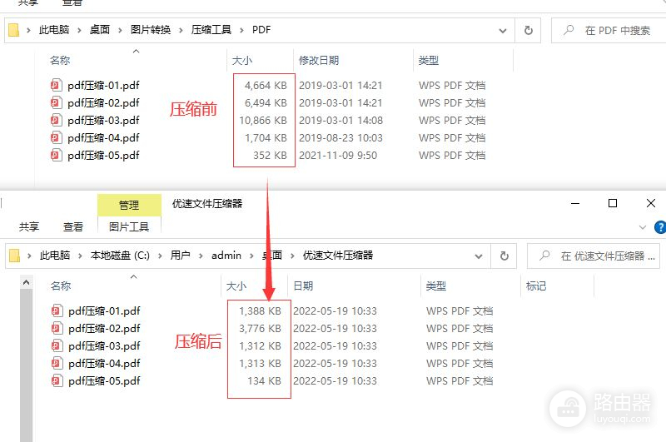
Task: Open chevron after 桌面 in PDF window path
Action: click(120, 30)
